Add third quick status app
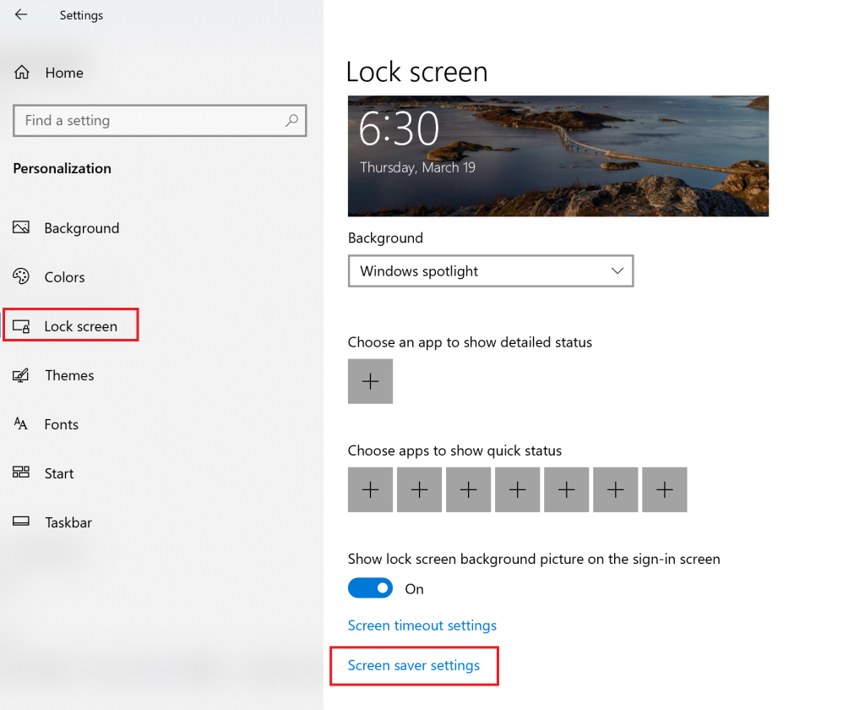The height and width of the screenshot is (710, 865). (468, 489)
